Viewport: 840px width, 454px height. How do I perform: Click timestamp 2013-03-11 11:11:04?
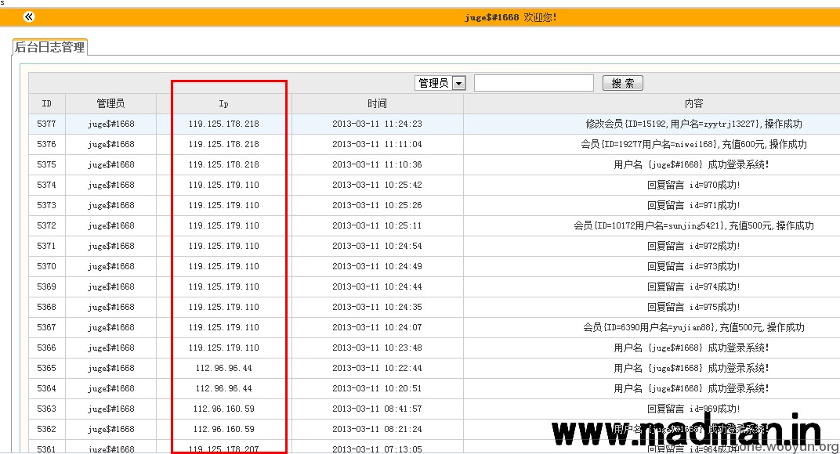pos(377,144)
